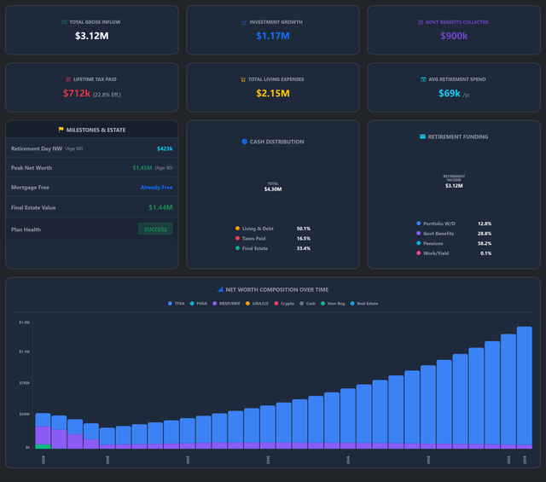Click the Taxes Paid red legend dot
This screenshot has width=546, height=482.
[237, 238]
